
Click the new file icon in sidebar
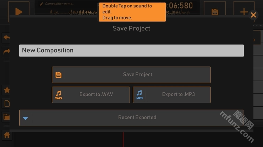point(6,104)
